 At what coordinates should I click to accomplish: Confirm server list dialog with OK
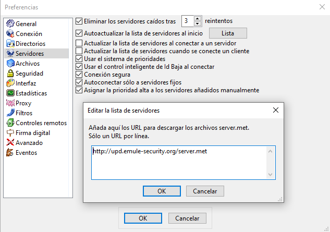point(162,191)
